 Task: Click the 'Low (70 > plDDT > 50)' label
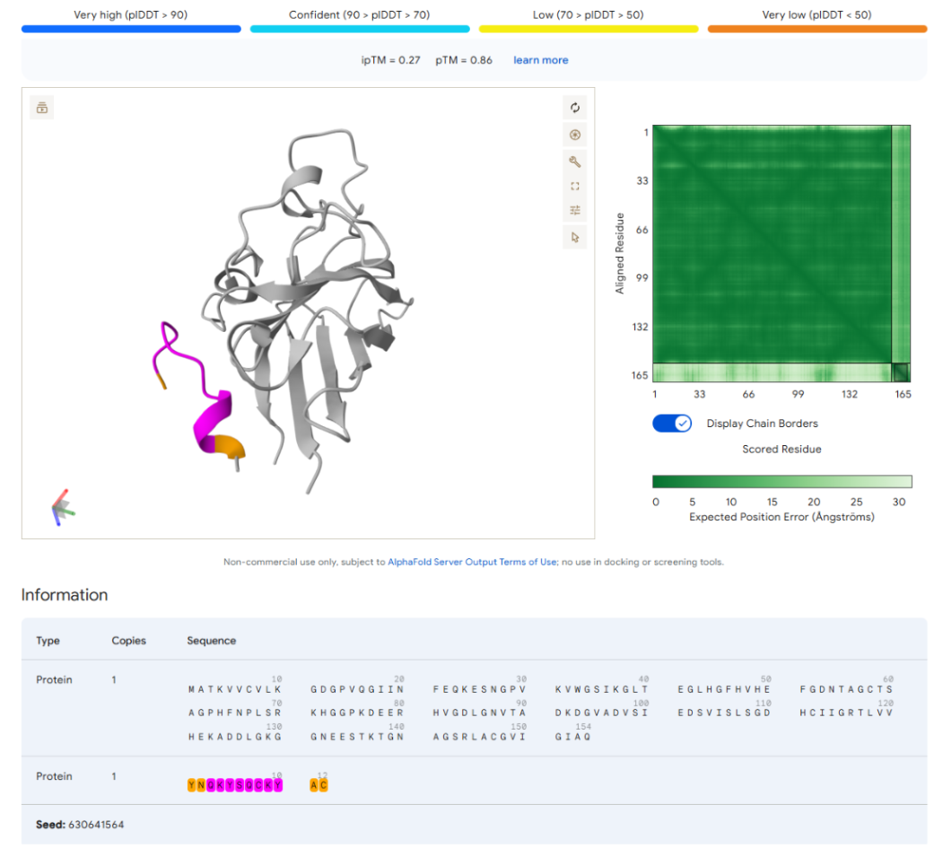pyautogui.click(x=588, y=15)
